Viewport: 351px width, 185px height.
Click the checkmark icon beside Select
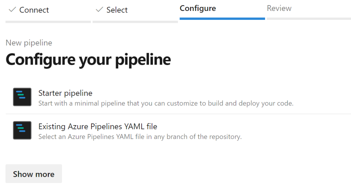click(x=99, y=10)
